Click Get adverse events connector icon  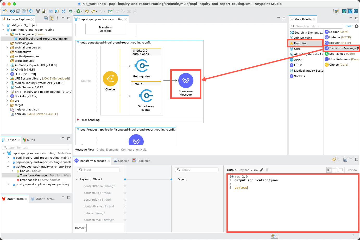click(146, 96)
